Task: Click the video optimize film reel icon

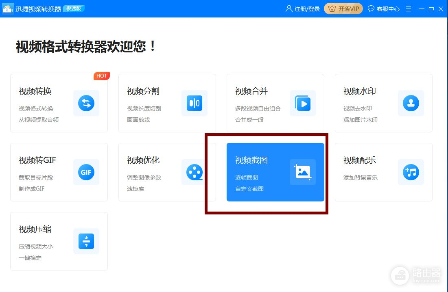Action: tap(194, 172)
